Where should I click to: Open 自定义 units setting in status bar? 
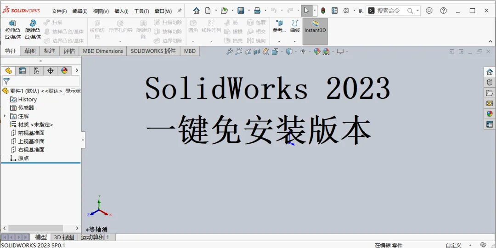(x=453, y=245)
